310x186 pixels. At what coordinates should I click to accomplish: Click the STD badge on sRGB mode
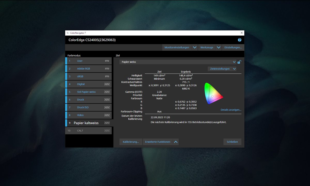coord(107,76)
